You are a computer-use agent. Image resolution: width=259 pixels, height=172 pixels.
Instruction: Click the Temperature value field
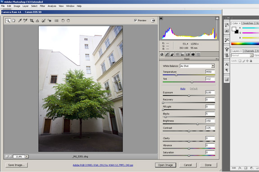[x=210, y=72]
